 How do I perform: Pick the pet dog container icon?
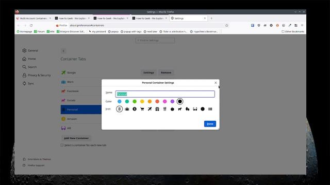point(180,109)
